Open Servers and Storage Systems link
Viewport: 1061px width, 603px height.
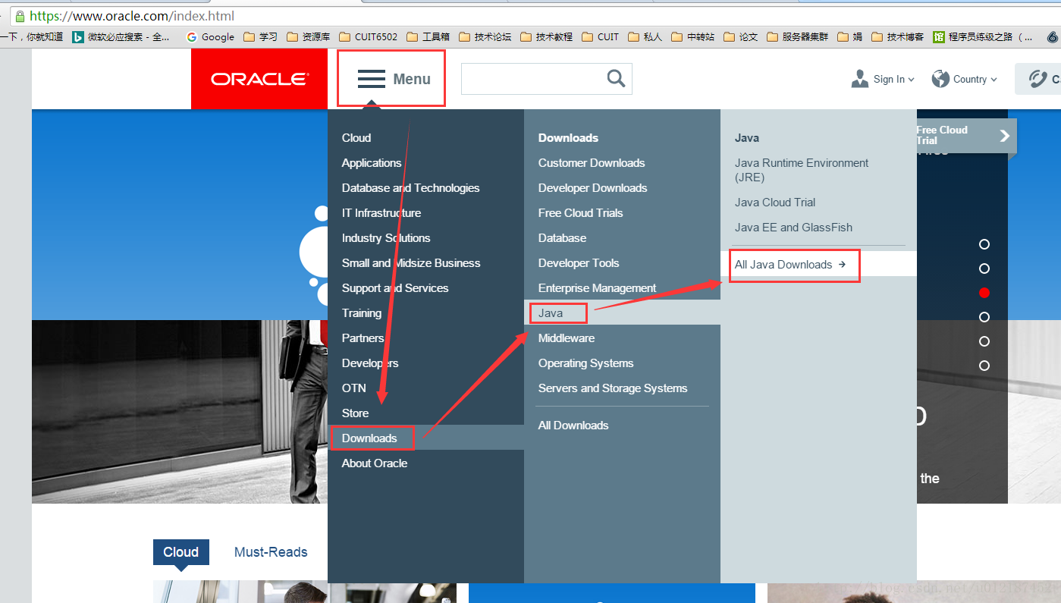click(613, 388)
